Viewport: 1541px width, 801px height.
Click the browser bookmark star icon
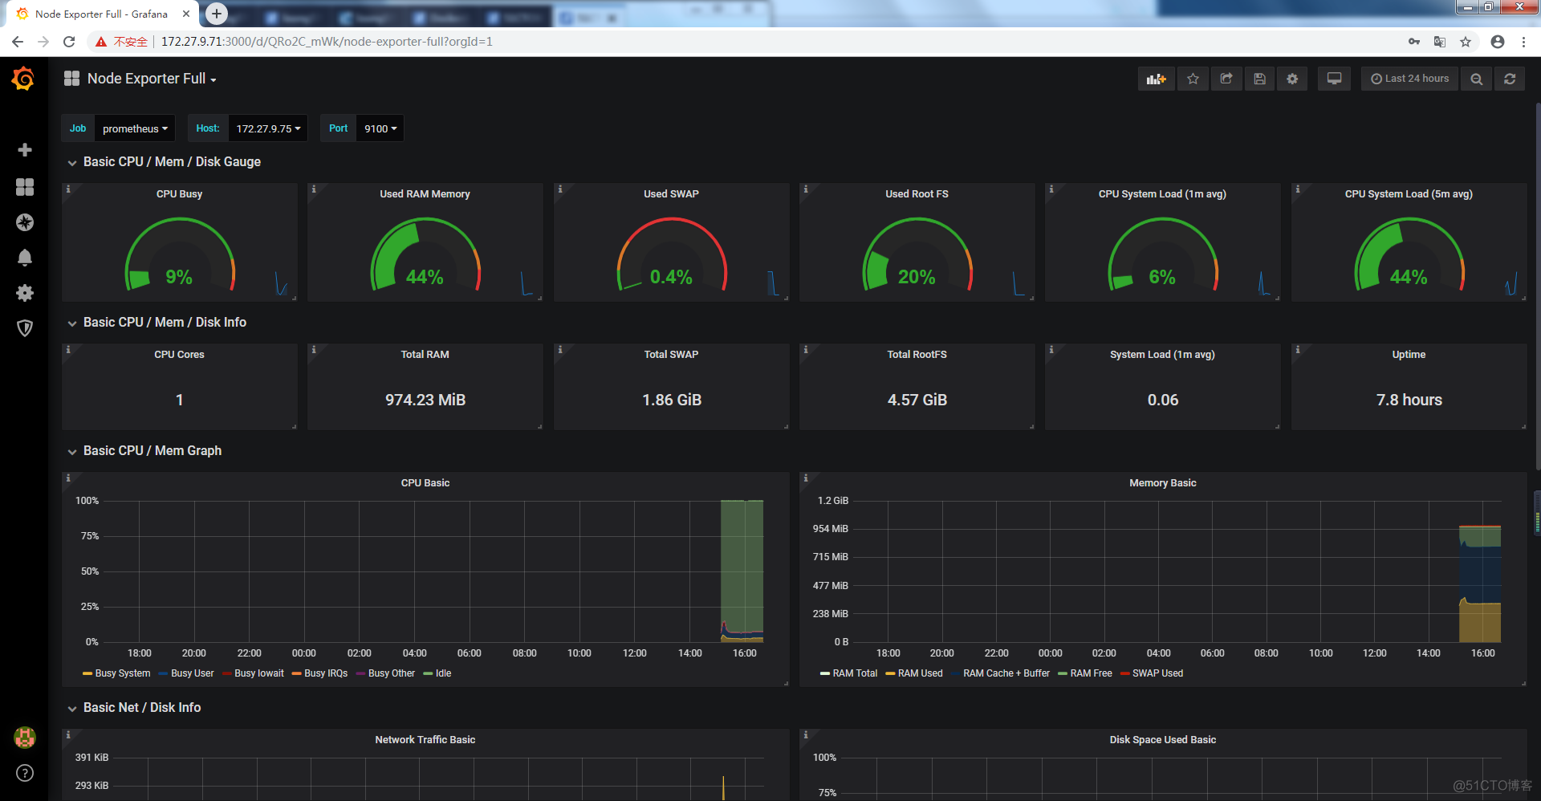click(x=1466, y=42)
